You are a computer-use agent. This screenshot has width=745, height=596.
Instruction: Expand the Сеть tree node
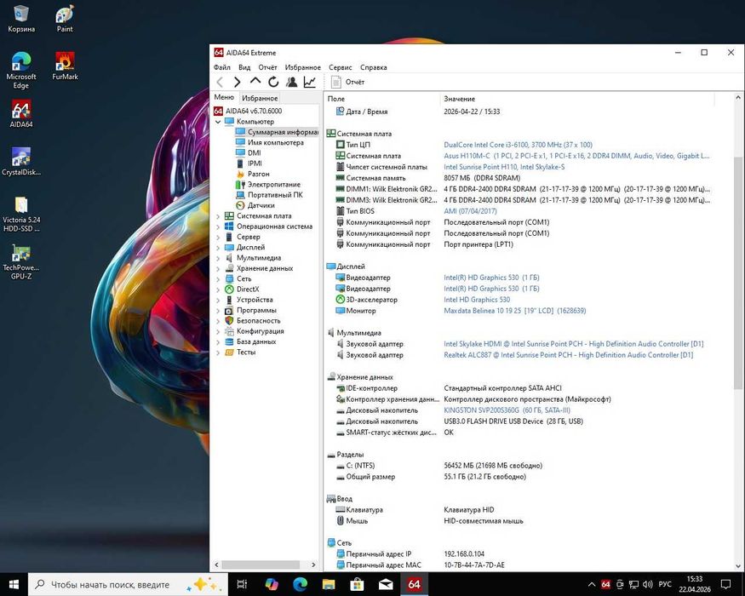218,279
